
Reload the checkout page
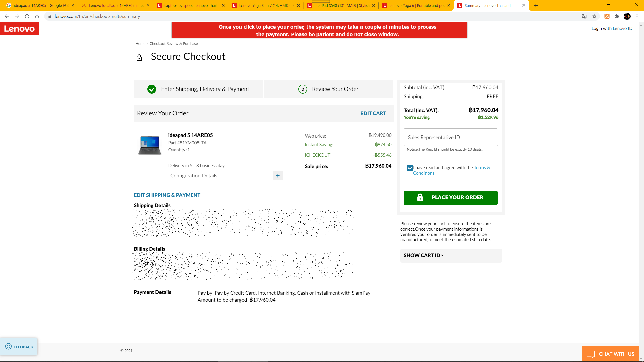pos(27,16)
